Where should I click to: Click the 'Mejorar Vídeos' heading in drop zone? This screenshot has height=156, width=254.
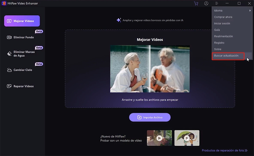click(150, 40)
